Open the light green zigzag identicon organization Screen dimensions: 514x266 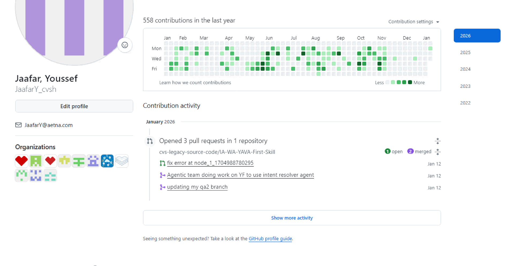point(21,175)
